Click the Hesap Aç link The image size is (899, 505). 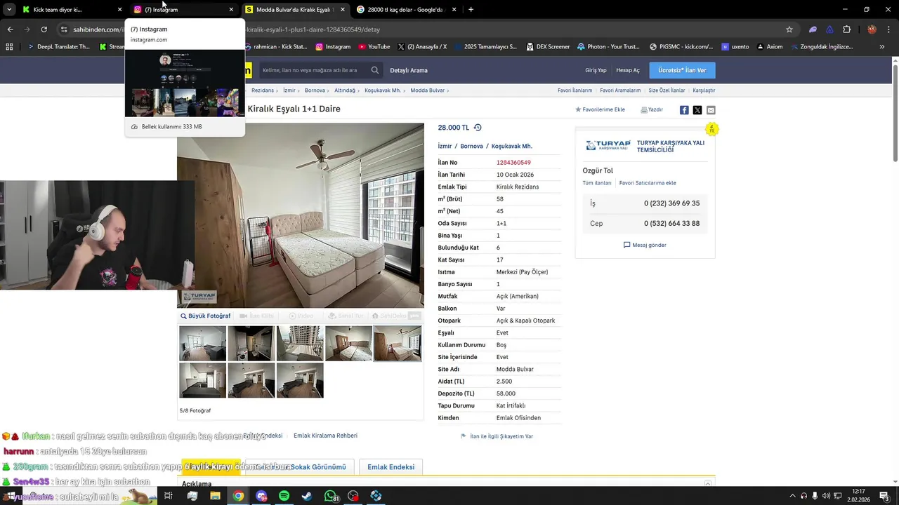[628, 70]
